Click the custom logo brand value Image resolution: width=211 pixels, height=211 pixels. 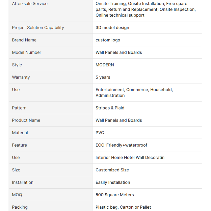pyautogui.click(x=108, y=40)
